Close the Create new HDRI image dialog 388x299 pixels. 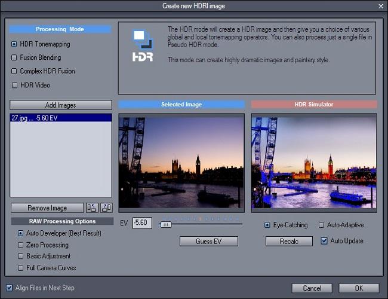380,5
